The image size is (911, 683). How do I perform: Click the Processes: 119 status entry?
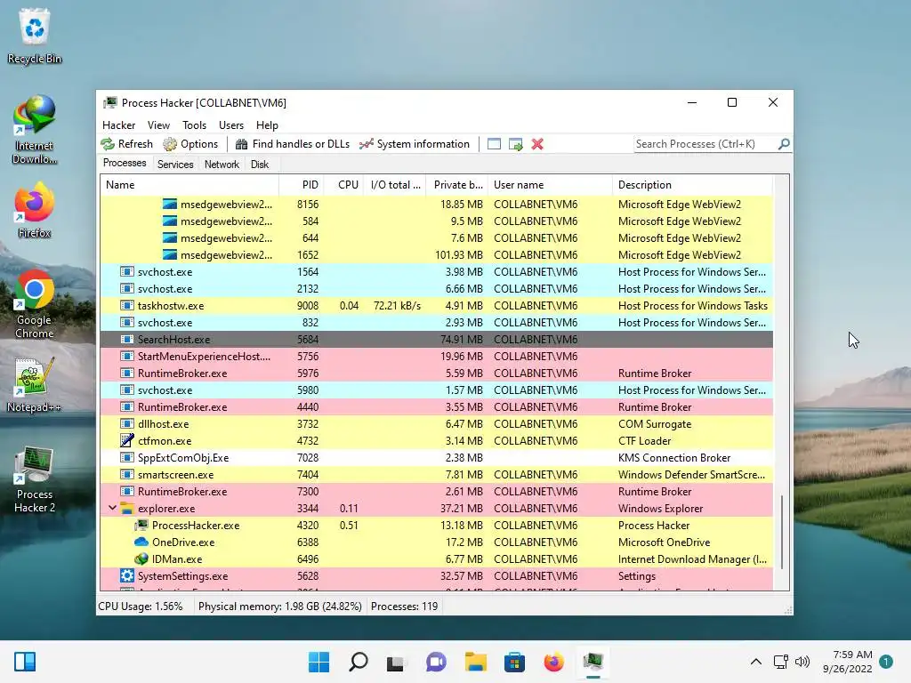point(405,607)
